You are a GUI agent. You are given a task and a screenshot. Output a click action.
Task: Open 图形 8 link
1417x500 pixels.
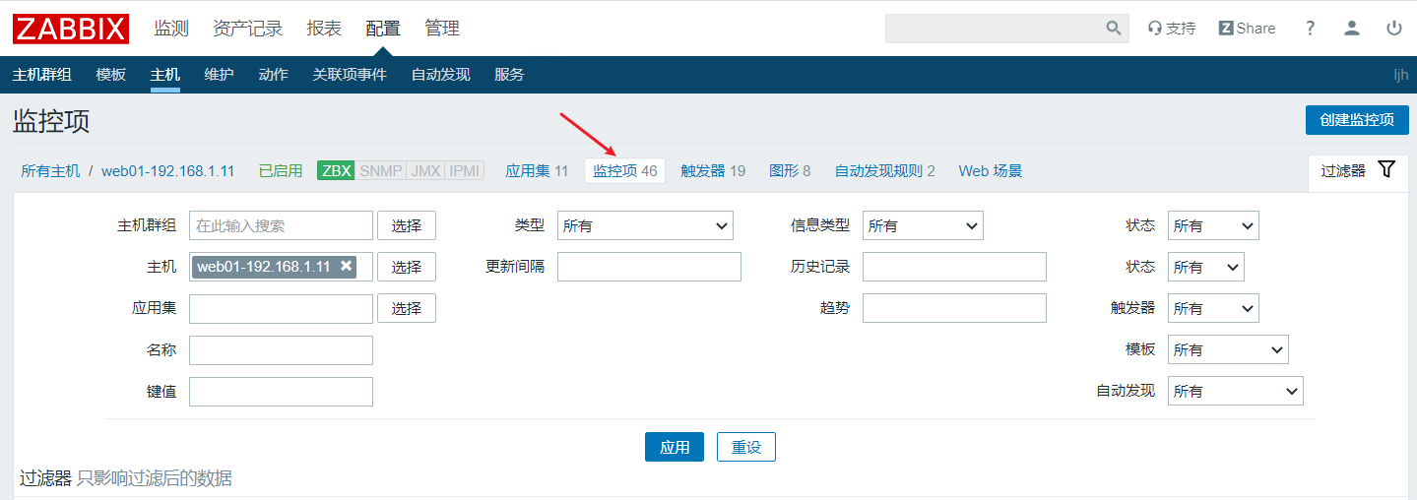pos(790,171)
